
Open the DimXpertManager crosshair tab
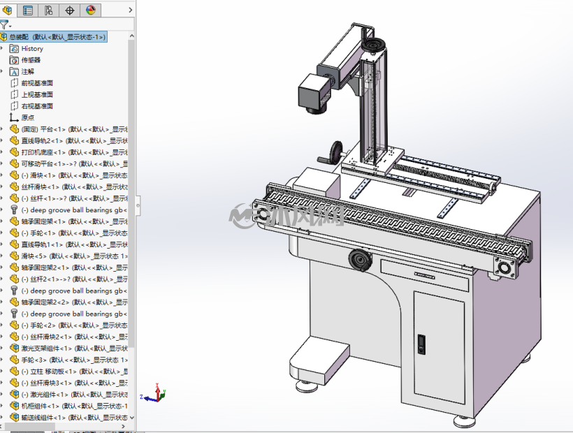(x=69, y=10)
